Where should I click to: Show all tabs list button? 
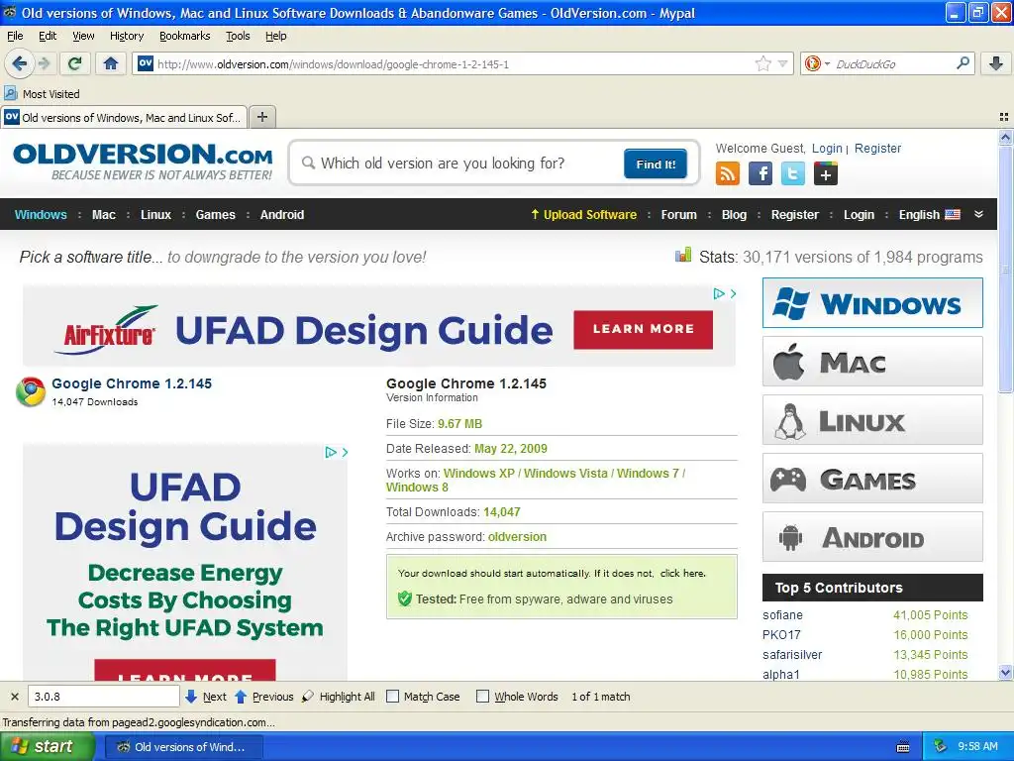point(1004,117)
